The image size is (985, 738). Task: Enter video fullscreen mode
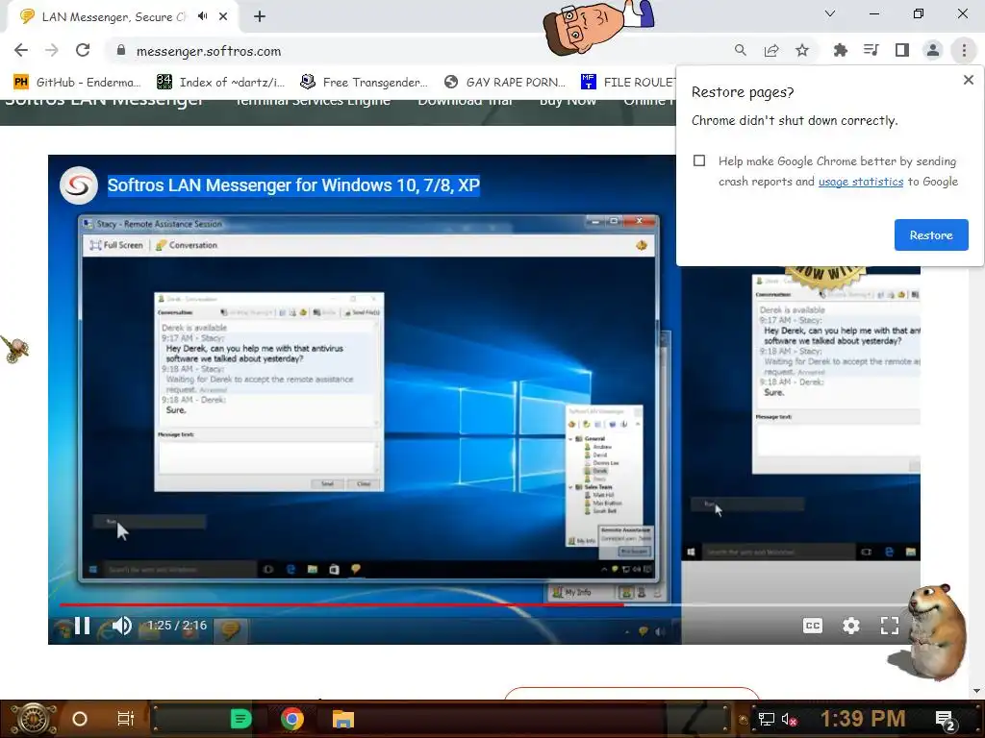pyautogui.click(x=889, y=625)
